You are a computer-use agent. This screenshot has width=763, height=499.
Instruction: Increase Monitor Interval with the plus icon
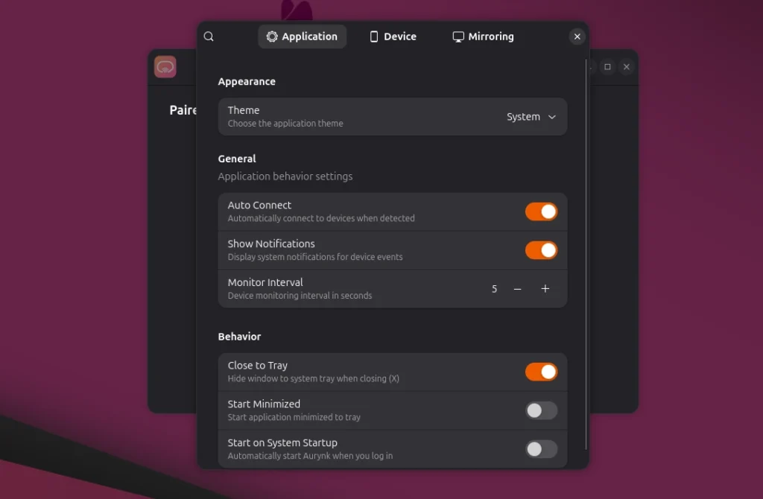[545, 289]
